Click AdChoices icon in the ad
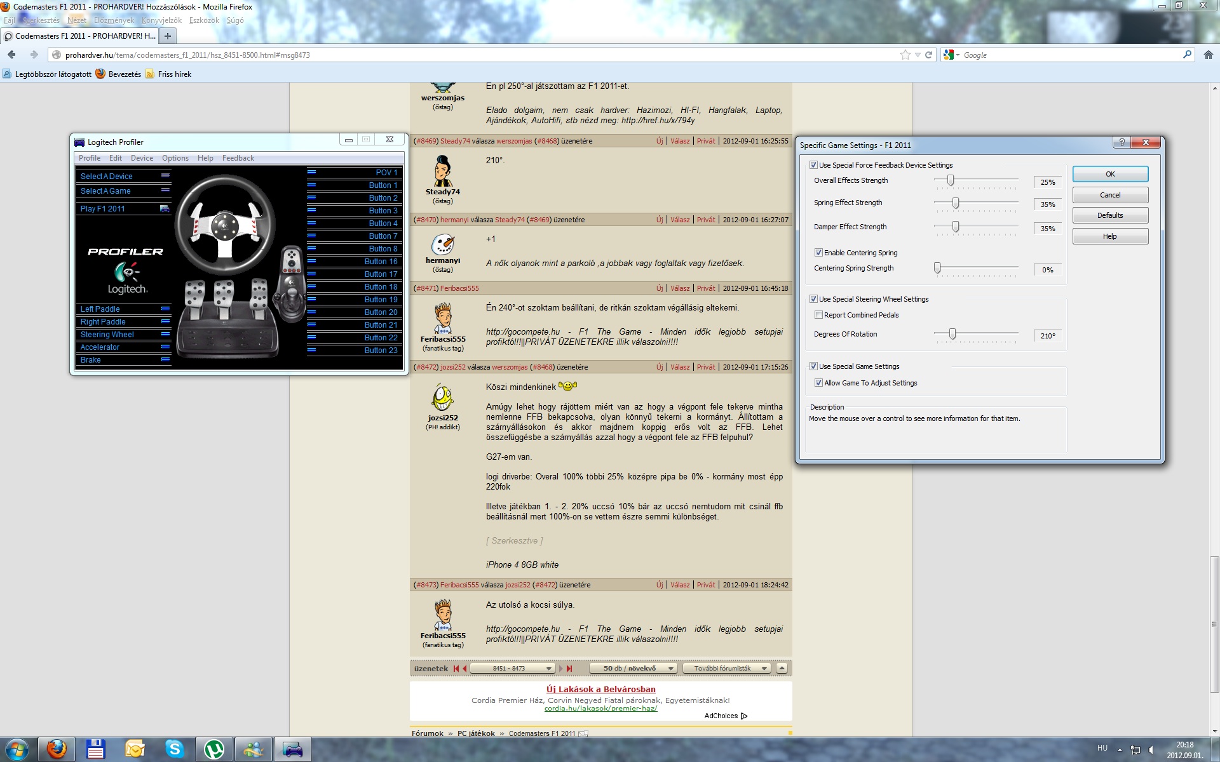The image size is (1220, 762). (744, 716)
